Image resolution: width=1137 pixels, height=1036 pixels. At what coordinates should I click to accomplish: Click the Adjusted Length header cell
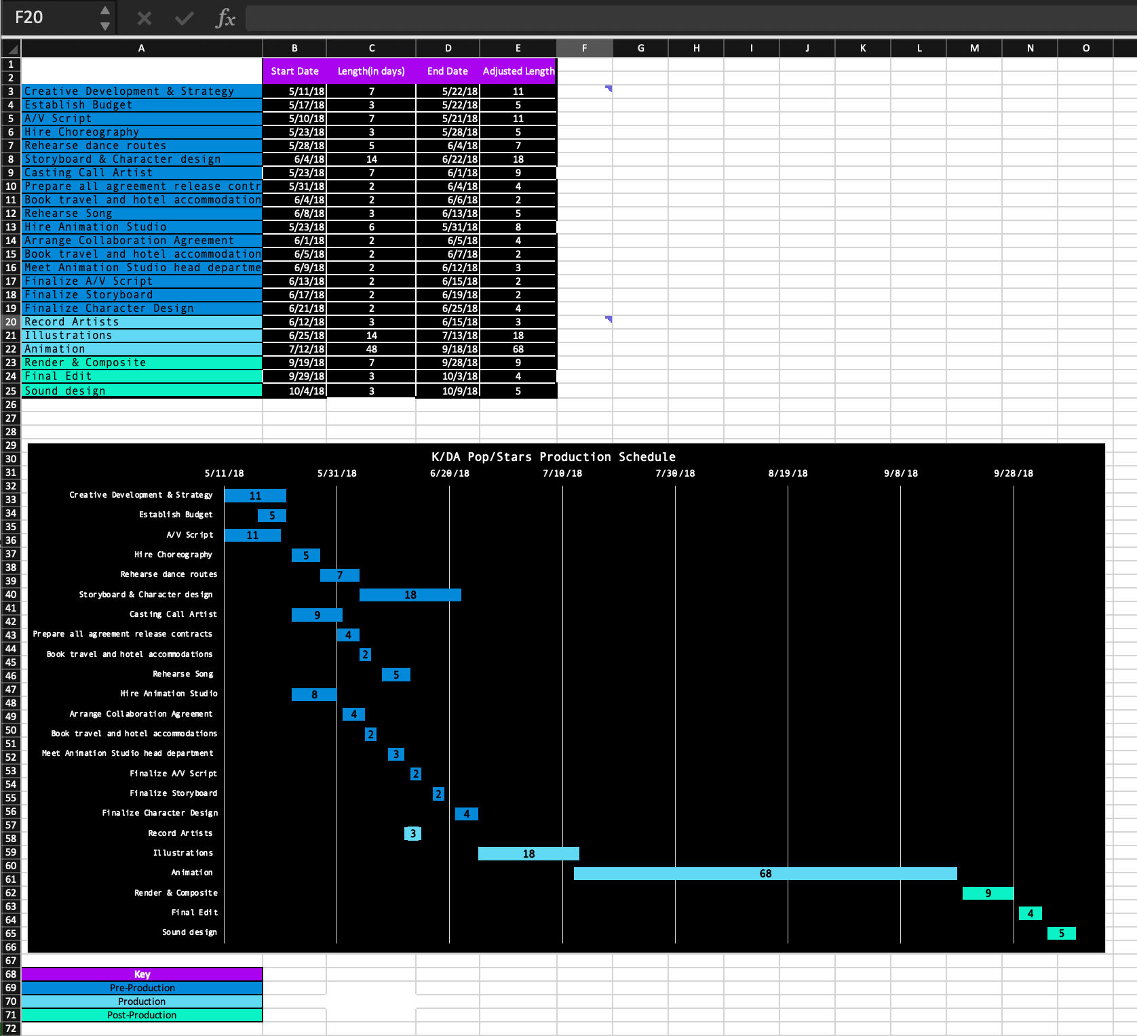(x=518, y=71)
